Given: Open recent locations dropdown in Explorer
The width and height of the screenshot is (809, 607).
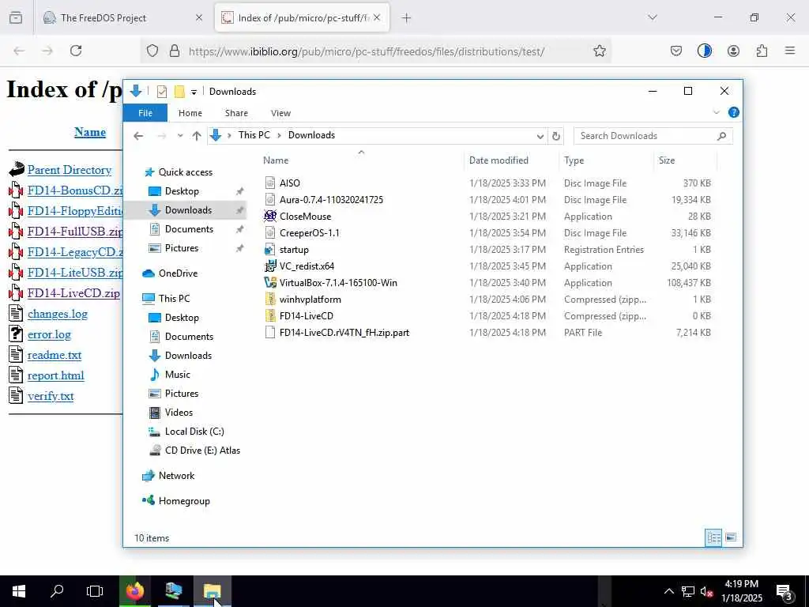Looking at the screenshot, I should pos(180,136).
